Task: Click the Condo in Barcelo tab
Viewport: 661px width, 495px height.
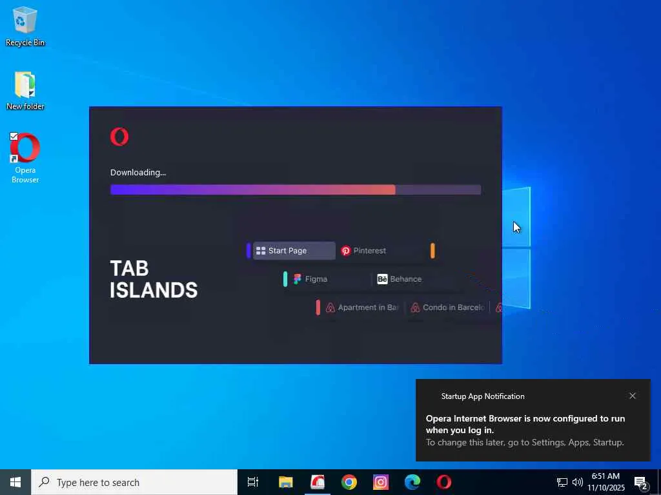Action: (447, 307)
